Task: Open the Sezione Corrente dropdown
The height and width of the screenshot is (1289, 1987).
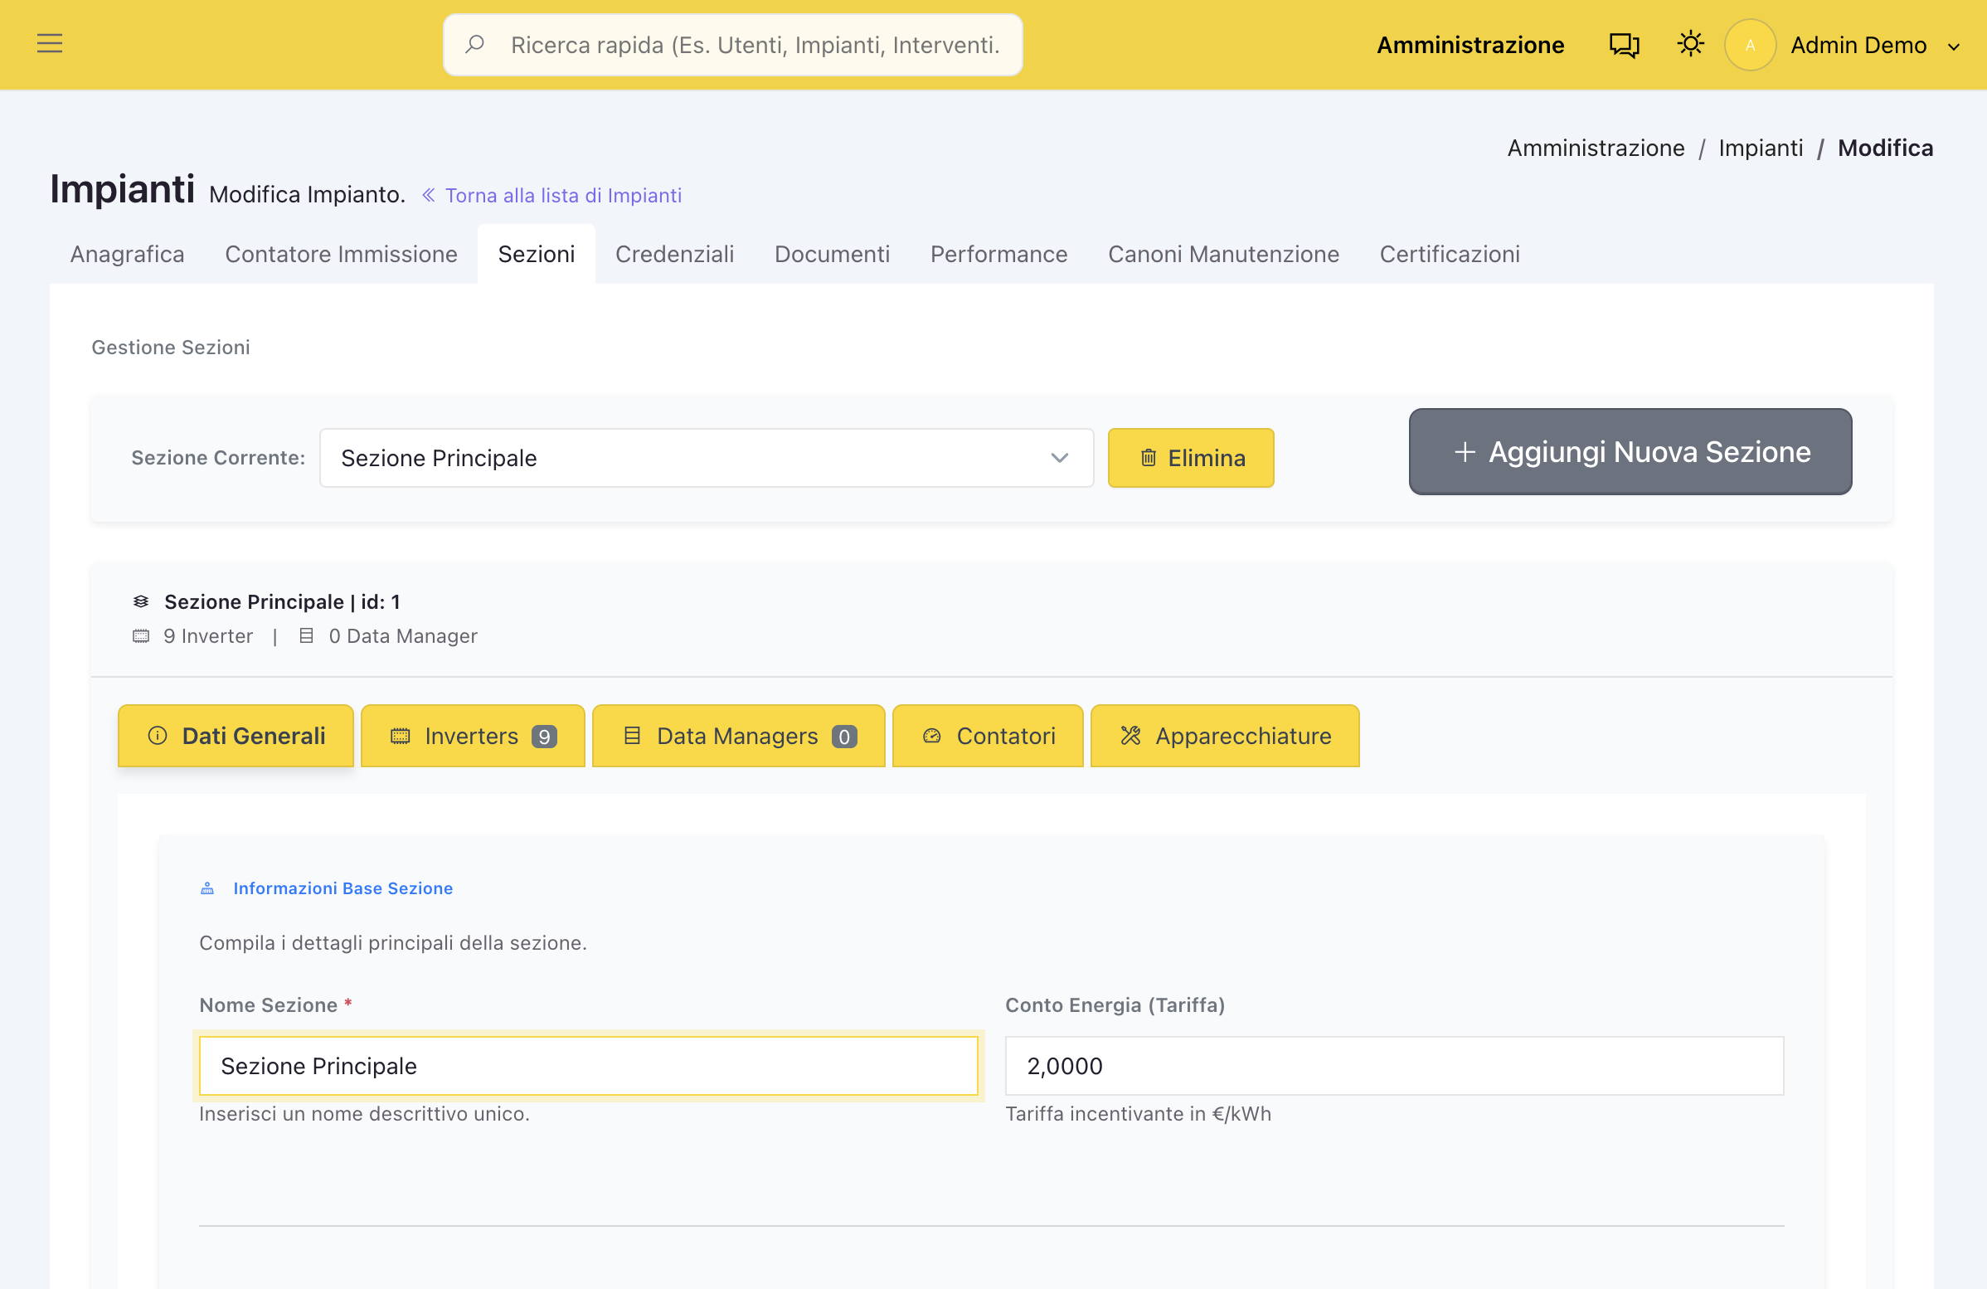Action: 707,458
